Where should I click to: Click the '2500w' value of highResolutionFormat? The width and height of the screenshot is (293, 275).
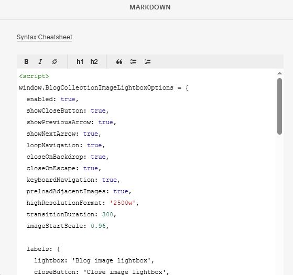(123, 203)
